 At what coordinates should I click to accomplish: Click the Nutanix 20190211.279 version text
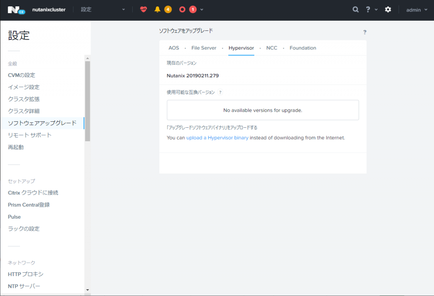point(193,76)
